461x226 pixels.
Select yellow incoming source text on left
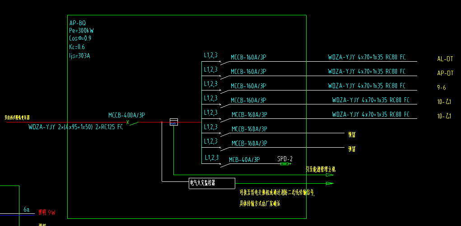tap(17, 118)
